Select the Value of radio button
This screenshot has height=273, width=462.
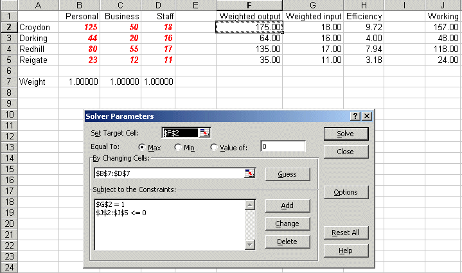click(214, 147)
